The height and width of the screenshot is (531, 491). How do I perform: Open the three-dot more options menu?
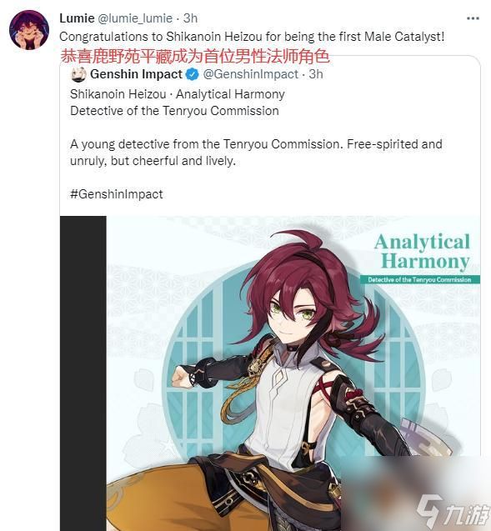tap(473, 18)
